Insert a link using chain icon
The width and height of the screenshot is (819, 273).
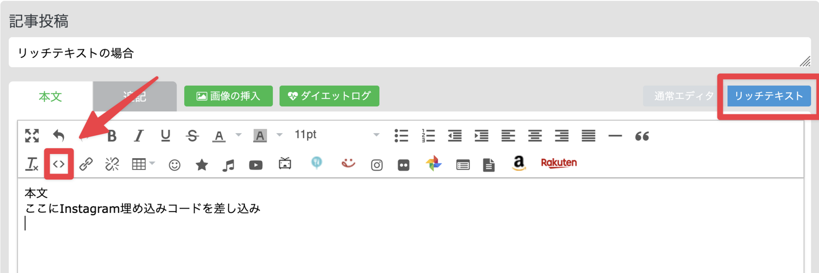86,164
